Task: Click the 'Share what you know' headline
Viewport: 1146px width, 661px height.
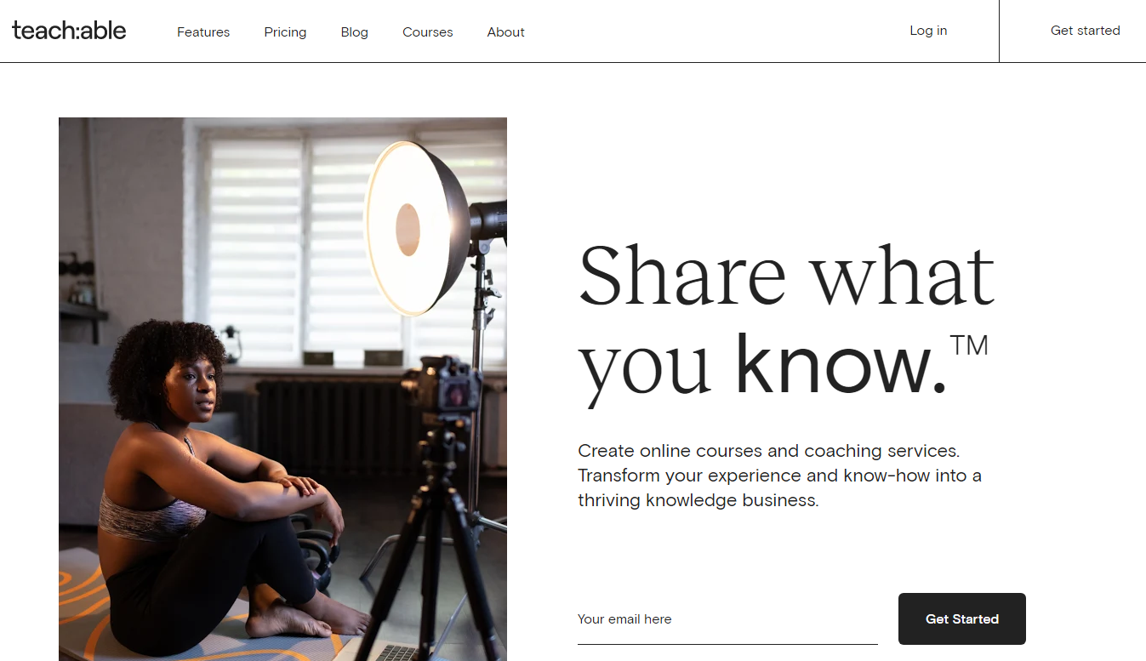Action: (786, 322)
